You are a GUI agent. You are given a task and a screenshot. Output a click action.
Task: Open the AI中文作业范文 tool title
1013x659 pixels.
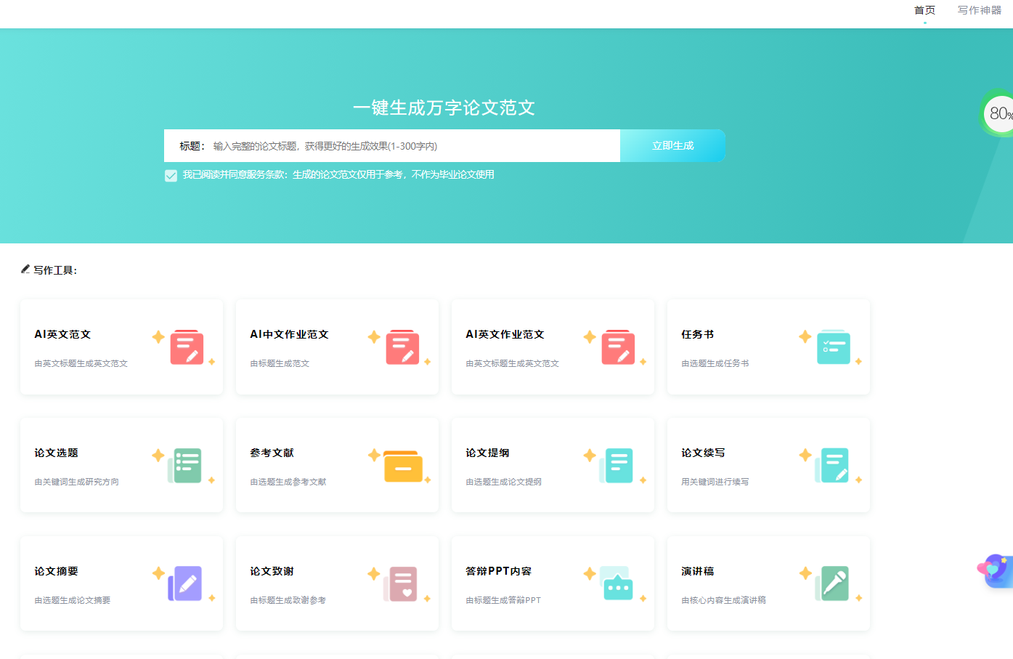point(289,334)
